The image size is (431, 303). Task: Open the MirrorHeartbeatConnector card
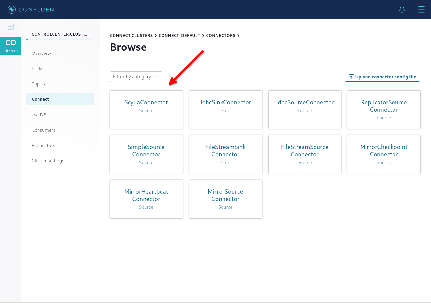point(146,199)
